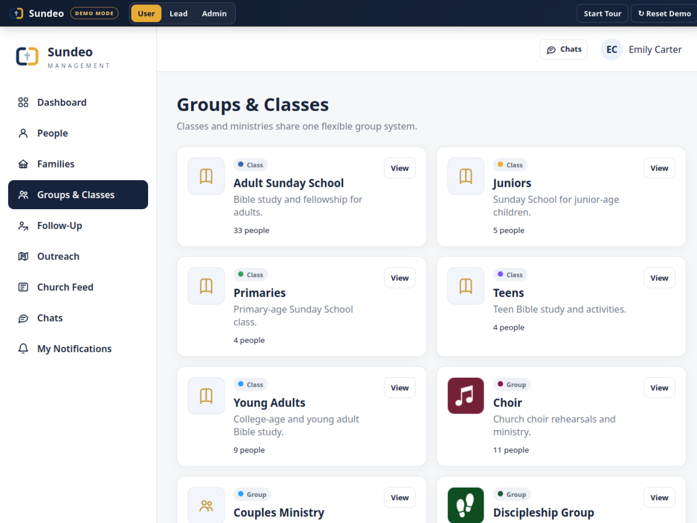Click the '5 people' count on Juniors
The width and height of the screenshot is (697, 523).
pos(509,231)
